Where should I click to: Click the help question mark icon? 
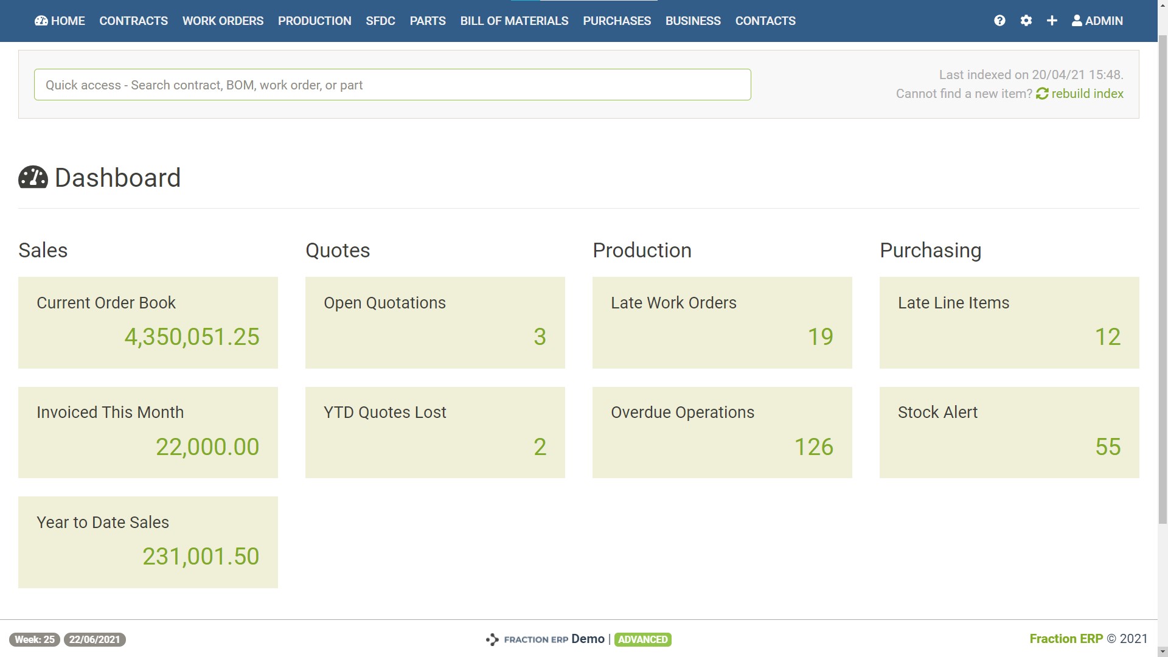(x=999, y=21)
